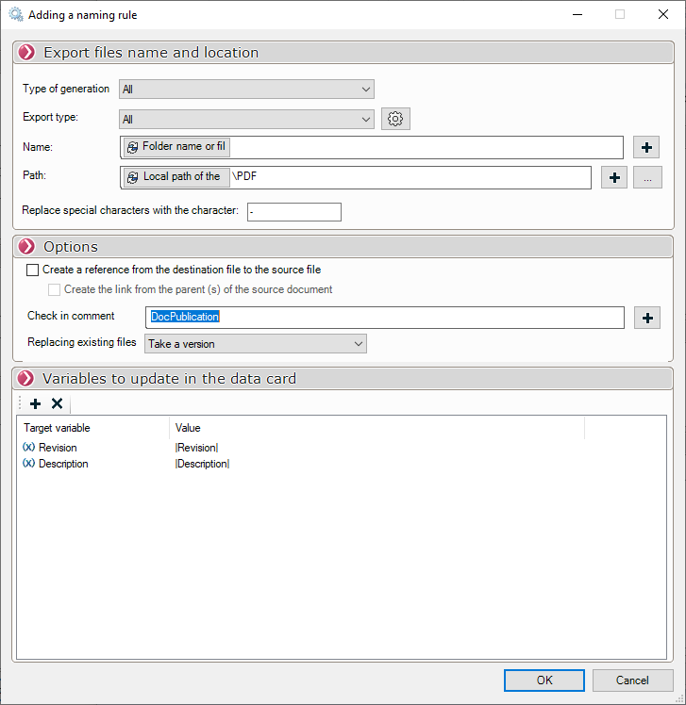Click the plus button beside Check in comment

pos(647,318)
